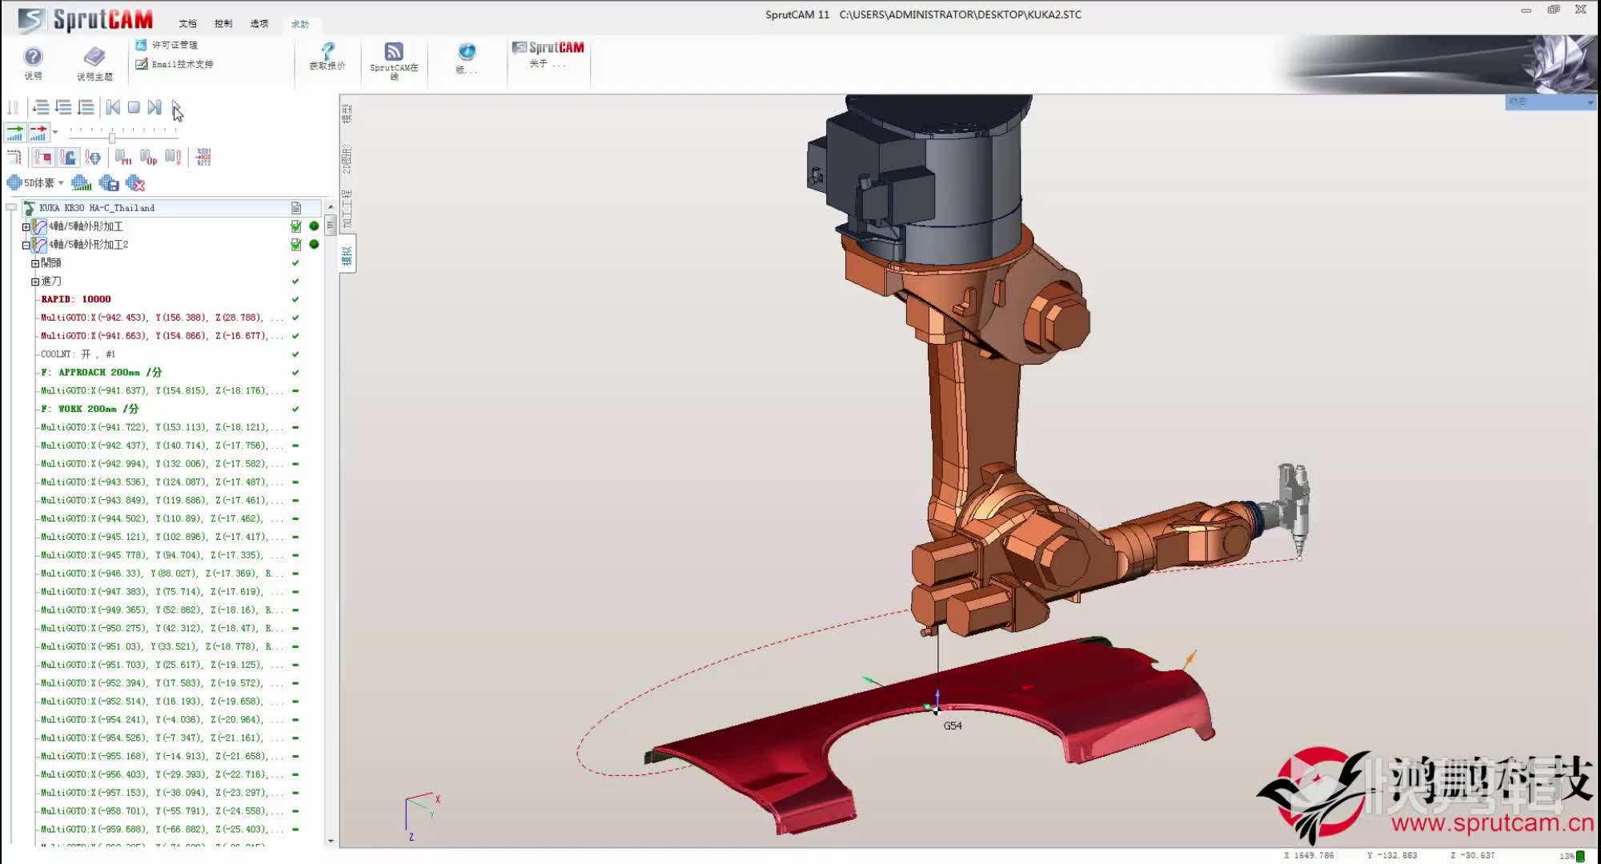
Task: Open 许可证管理 license management
Action: 167,45
